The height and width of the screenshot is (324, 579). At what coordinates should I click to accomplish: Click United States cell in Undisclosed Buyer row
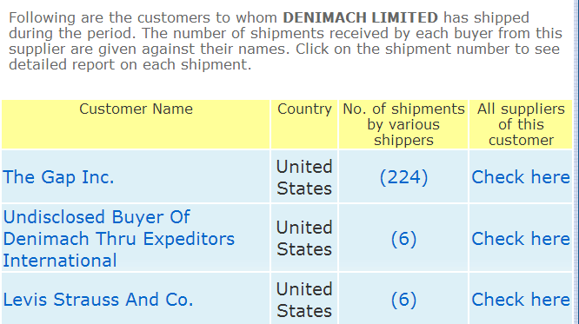(x=304, y=238)
